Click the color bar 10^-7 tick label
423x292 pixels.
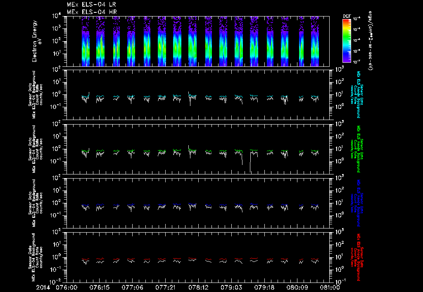(x=356, y=62)
